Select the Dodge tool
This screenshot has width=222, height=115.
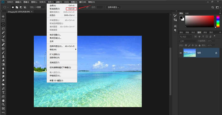click(3, 80)
